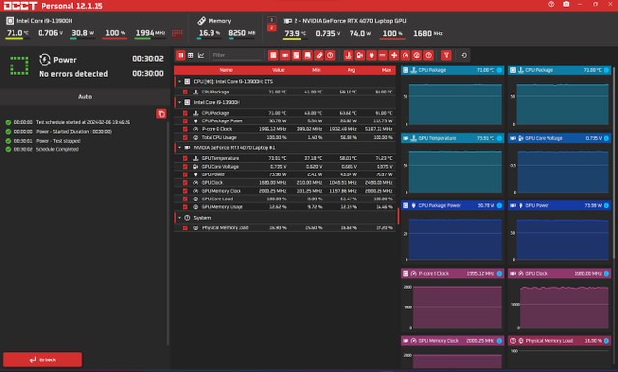
Task: Select GPU number 2 in the header selector
Action: tap(271, 28)
